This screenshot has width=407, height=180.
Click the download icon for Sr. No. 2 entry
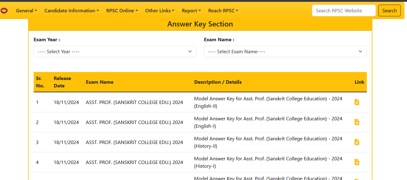[x=357, y=122]
